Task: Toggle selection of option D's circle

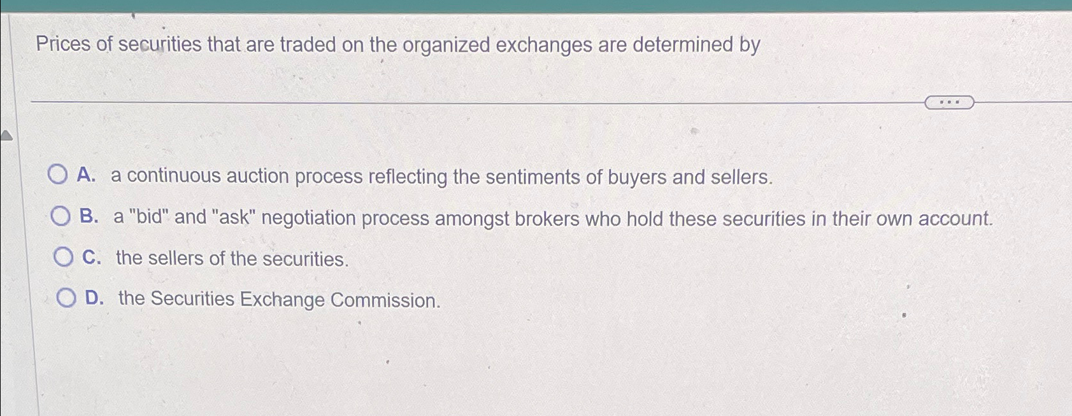Action: pyautogui.click(x=67, y=298)
